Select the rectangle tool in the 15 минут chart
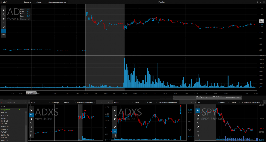This screenshot has height=142, width=266. coord(31,136)
